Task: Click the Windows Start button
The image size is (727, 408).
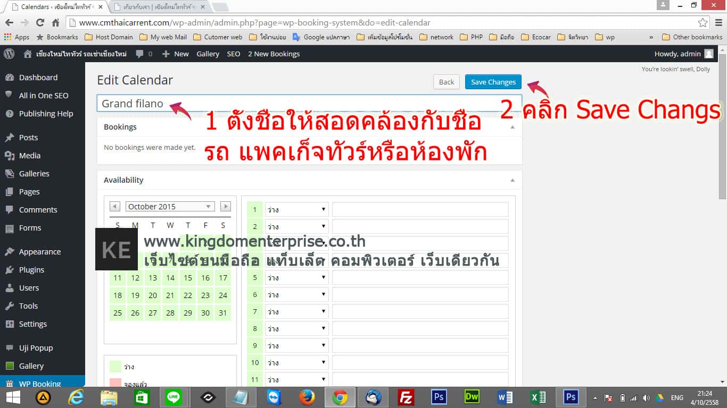Action: (13, 397)
